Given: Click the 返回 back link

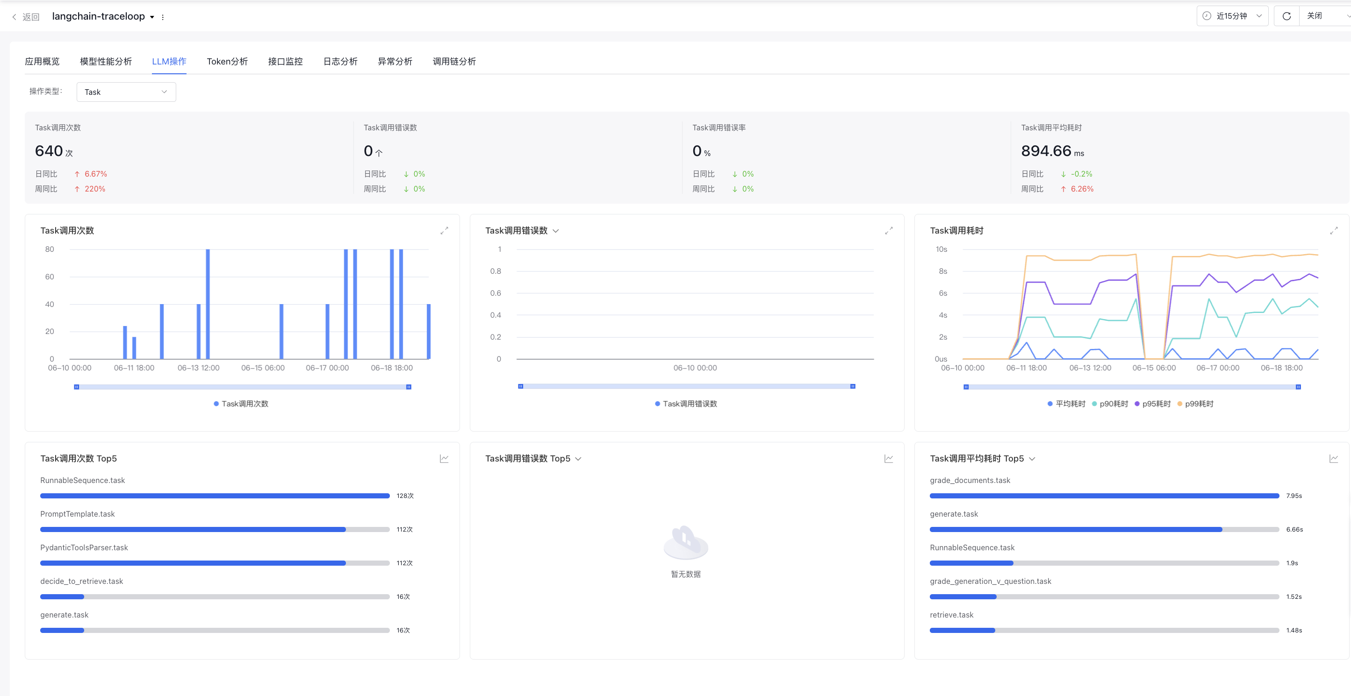Looking at the screenshot, I should (x=31, y=17).
